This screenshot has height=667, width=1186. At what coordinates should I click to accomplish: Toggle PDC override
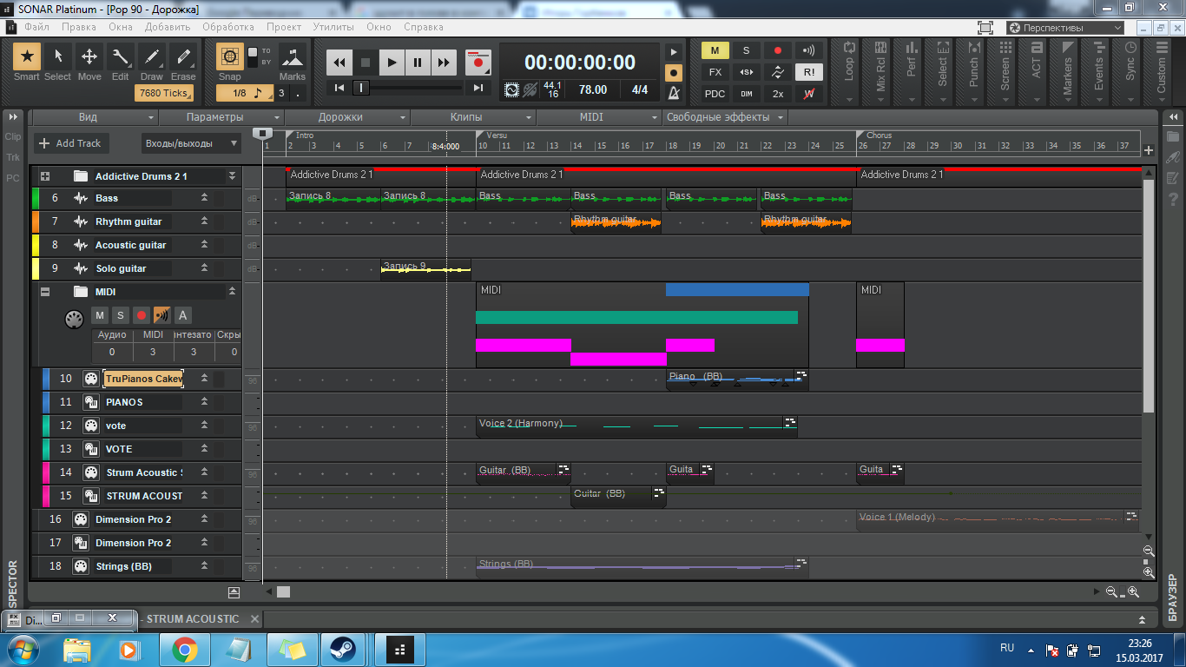pos(715,94)
